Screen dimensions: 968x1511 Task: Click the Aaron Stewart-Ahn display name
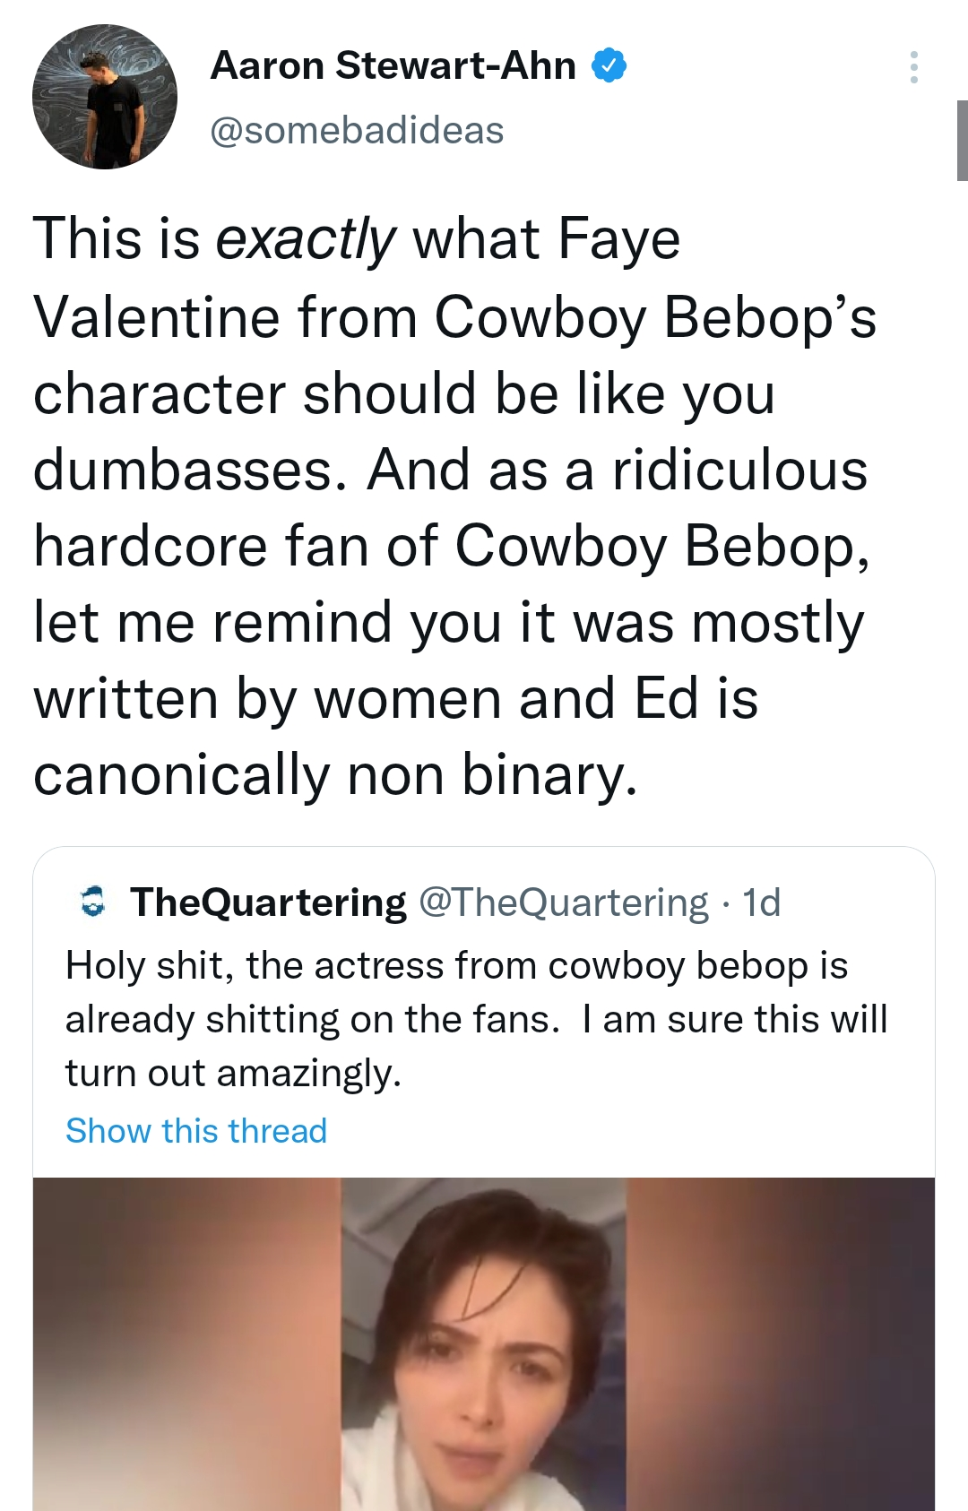pyautogui.click(x=393, y=65)
